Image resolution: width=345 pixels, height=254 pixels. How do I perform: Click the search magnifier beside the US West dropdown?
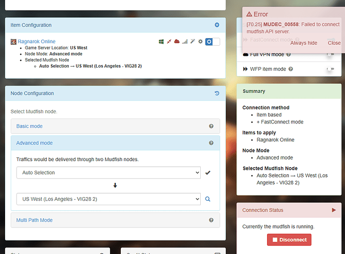[x=208, y=199]
